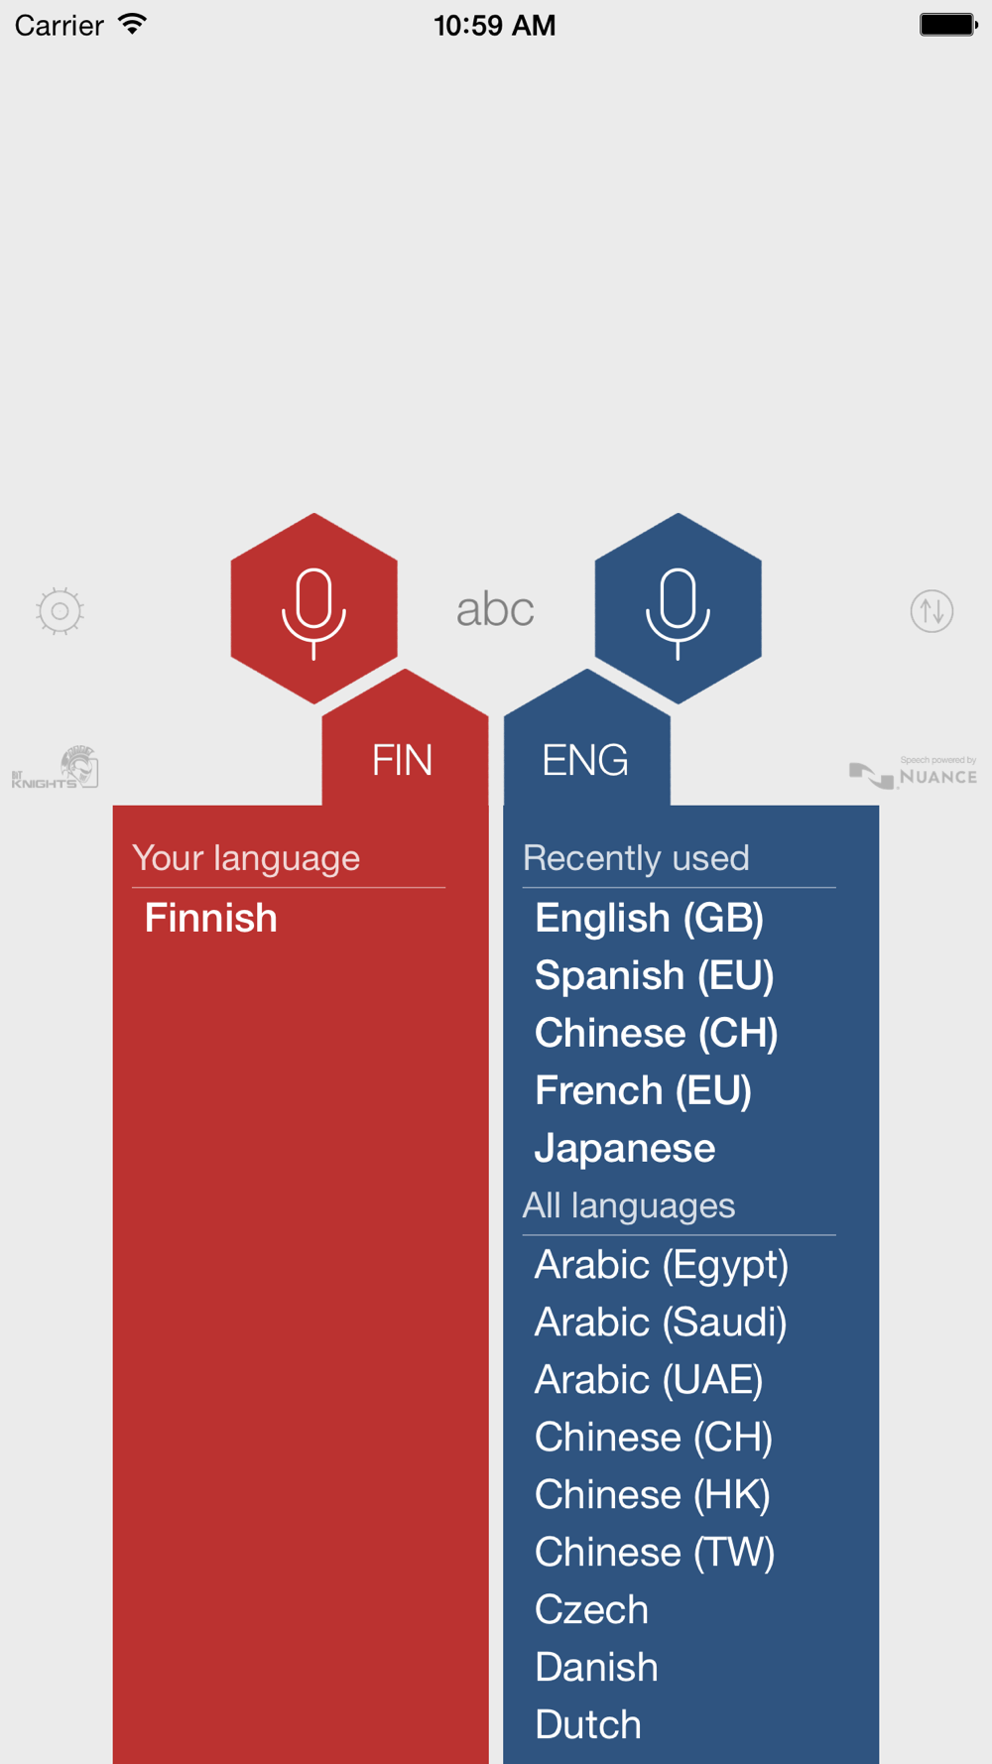Screen dimensions: 992x1764
Task: Swap languages with the arrows icon
Action: [931, 611]
